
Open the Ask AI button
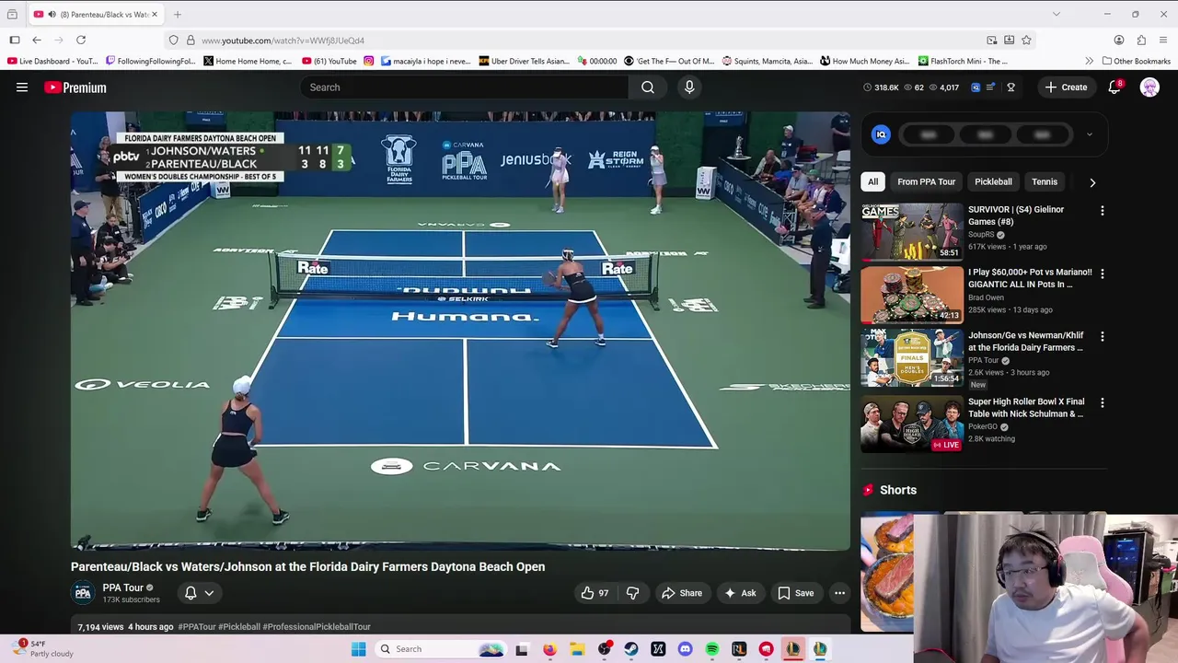click(740, 593)
